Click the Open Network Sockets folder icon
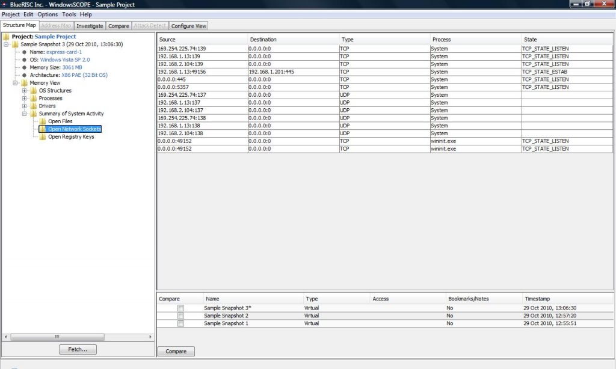Screen dimensions: 616x369 tap(43, 129)
